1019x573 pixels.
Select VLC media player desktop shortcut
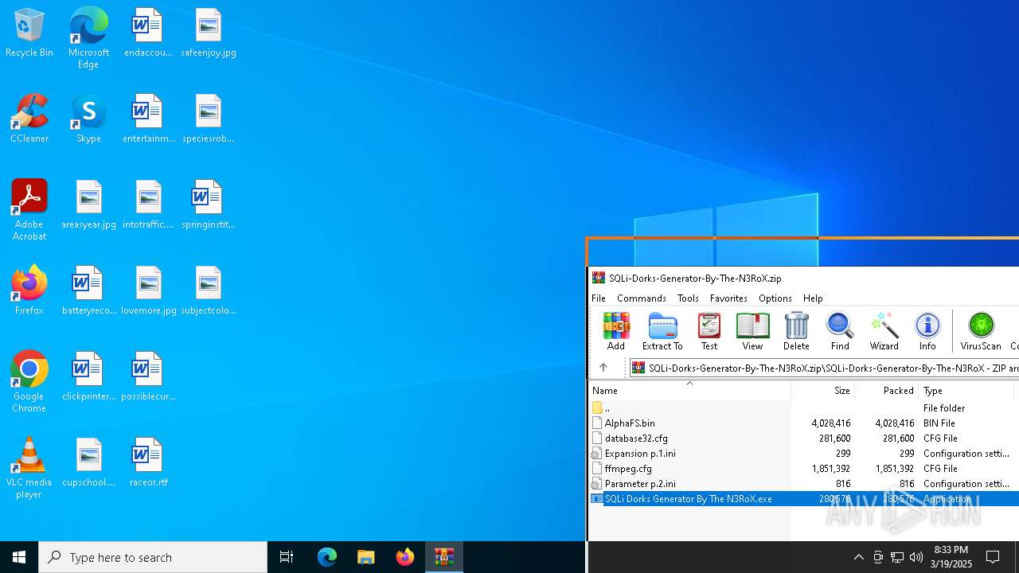point(29,468)
